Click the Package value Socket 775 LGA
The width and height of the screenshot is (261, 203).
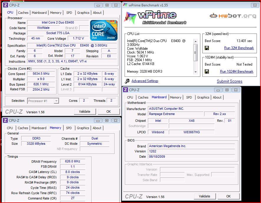[x=58, y=33]
